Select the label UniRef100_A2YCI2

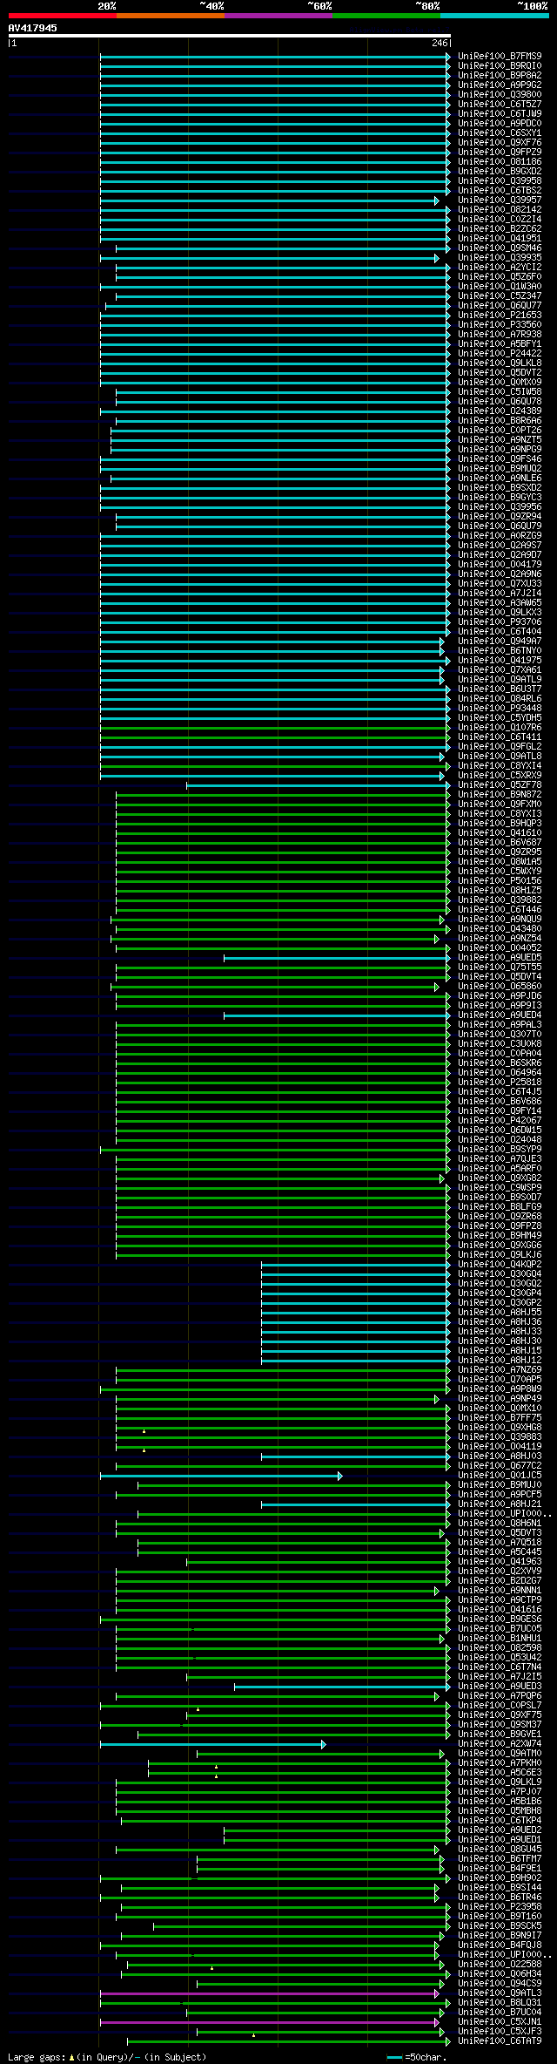500,268
